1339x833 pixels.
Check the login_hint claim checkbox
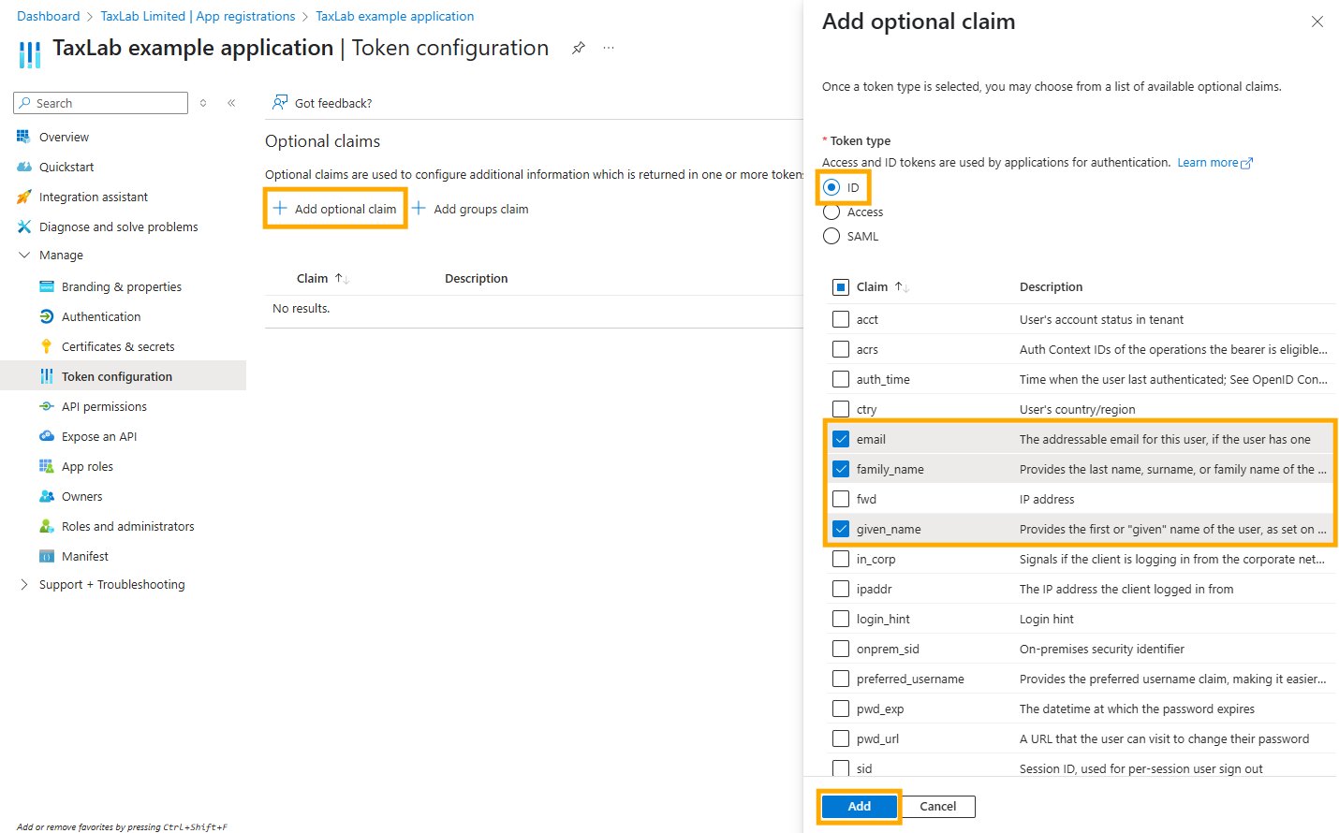pyautogui.click(x=841, y=619)
